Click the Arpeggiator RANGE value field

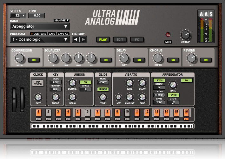click(159, 88)
